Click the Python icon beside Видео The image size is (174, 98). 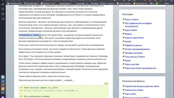(x=123, y=60)
